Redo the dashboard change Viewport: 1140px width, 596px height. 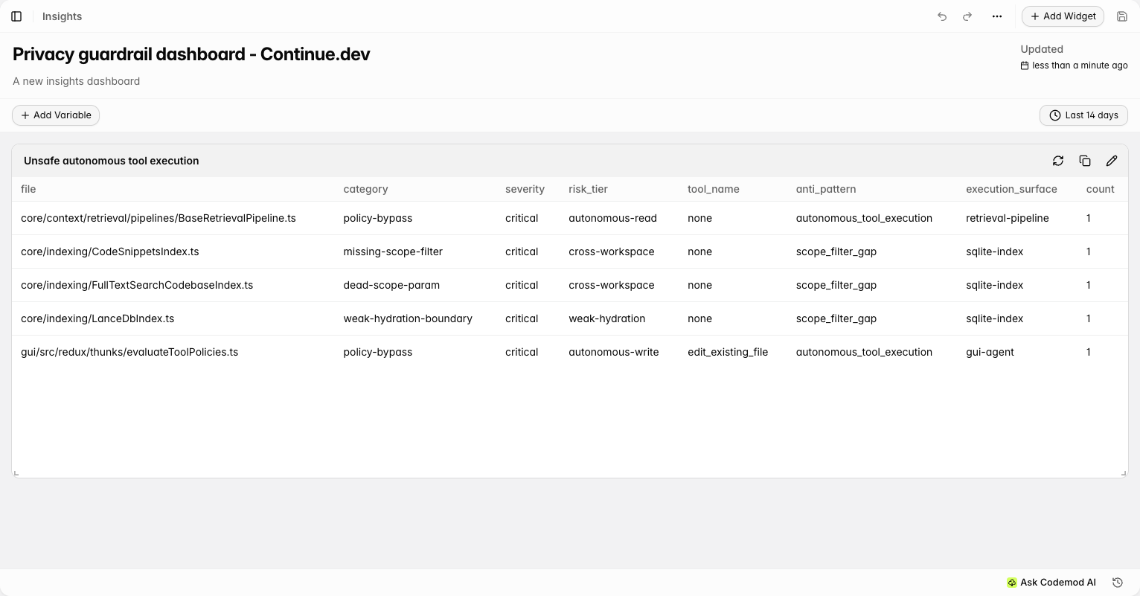pyautogui.click(x=967, y=16)
